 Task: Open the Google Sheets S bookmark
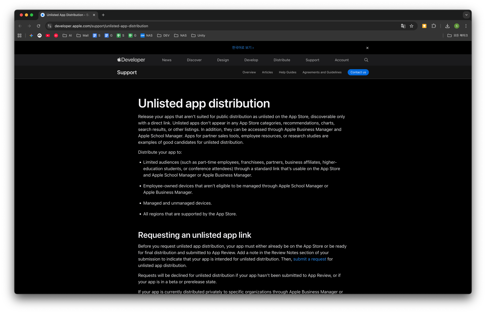(120, 35)
